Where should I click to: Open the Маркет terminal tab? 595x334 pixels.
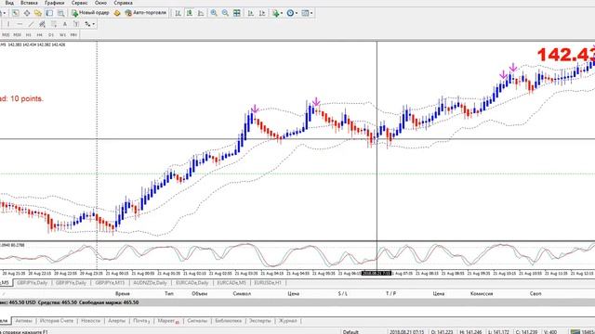(x=168, y=321)
